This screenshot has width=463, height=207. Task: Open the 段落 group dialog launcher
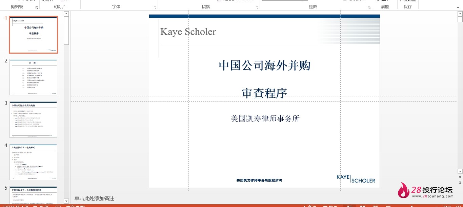[x=257, y=7]
